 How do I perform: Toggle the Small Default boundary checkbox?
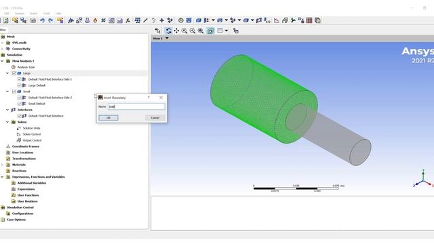coord(20,104)
